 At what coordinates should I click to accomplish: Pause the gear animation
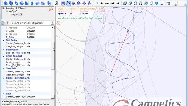pyautogui.click(x=97, y=3)
